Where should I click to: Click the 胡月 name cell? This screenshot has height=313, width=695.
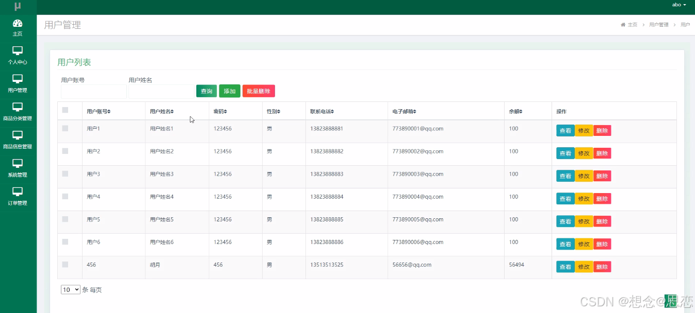(155, 265)
